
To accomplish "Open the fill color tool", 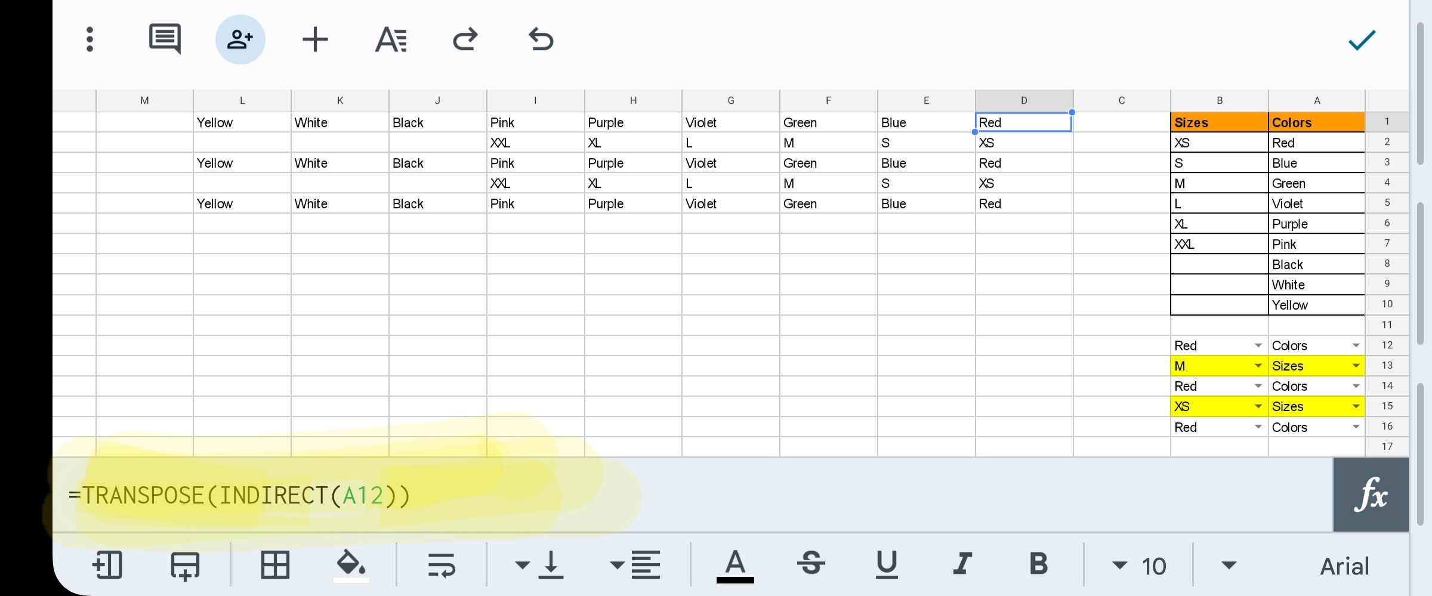I will 350,565.
